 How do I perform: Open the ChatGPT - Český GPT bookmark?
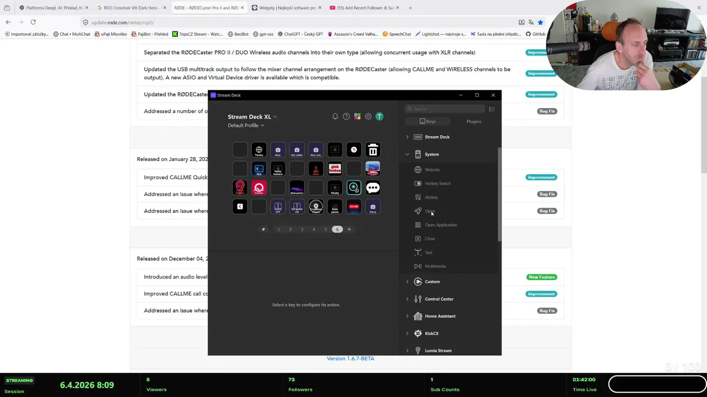click(x=300, y=34)
